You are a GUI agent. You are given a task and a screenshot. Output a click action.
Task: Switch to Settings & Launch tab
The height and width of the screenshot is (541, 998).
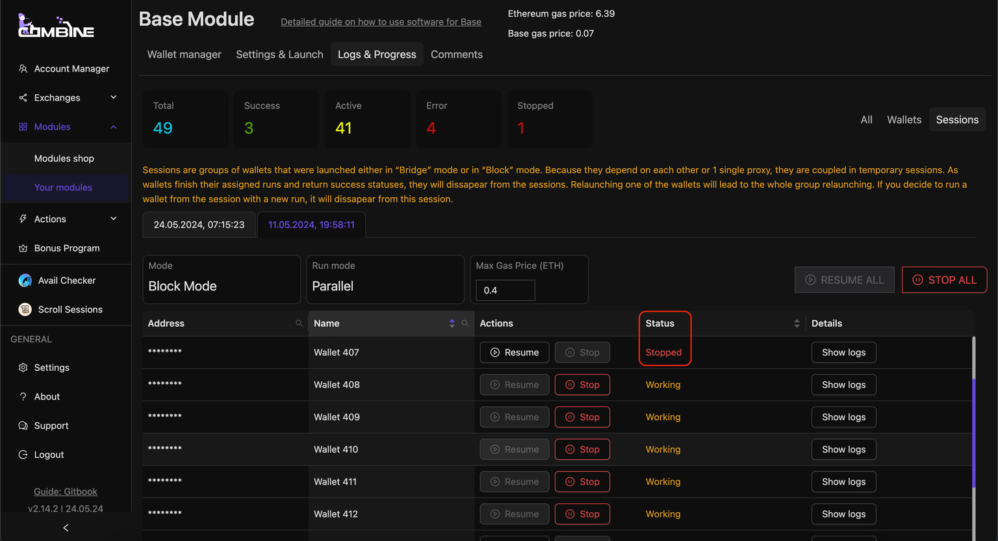tap(279, 55)
